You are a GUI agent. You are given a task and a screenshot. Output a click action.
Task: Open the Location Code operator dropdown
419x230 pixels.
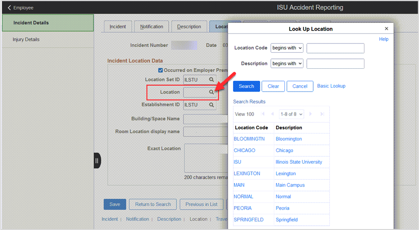click(x=287, y=48)
